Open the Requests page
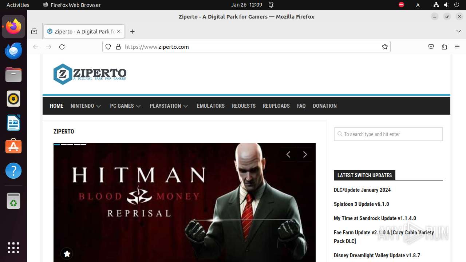 click(244, 106)
